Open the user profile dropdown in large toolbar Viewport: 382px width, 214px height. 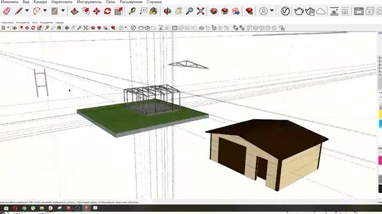[x=272, y=11]
